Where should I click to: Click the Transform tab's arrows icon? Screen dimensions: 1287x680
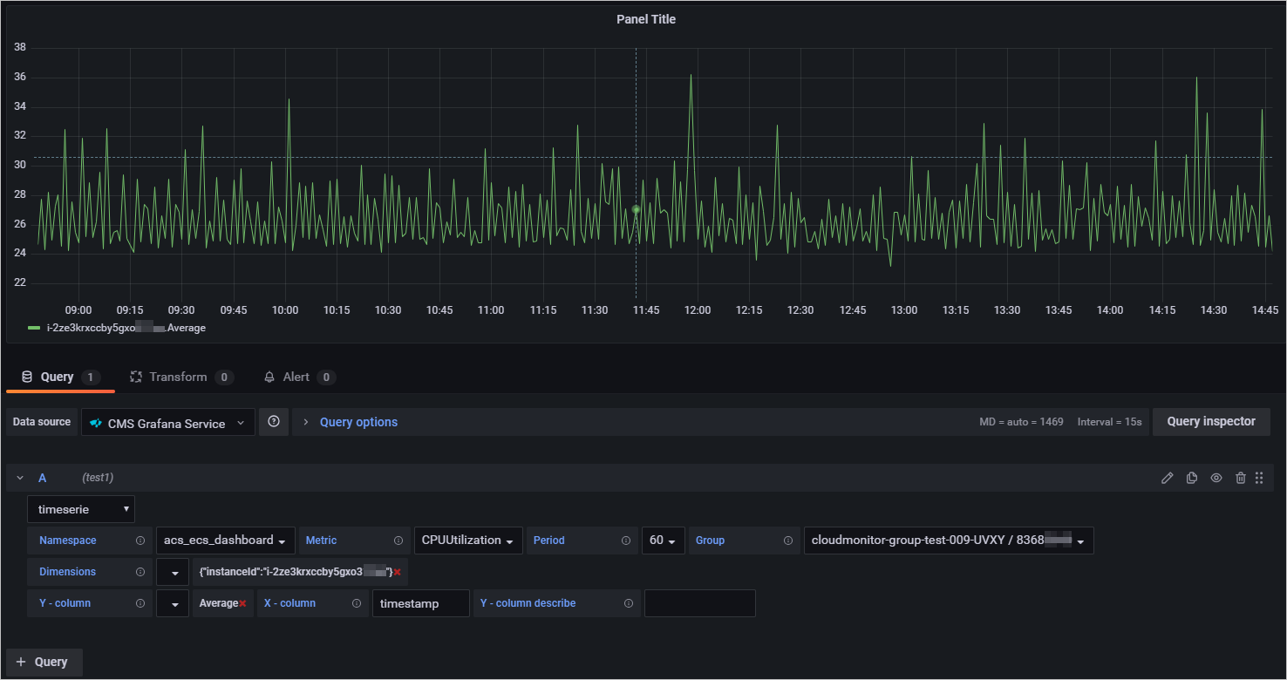136,377
